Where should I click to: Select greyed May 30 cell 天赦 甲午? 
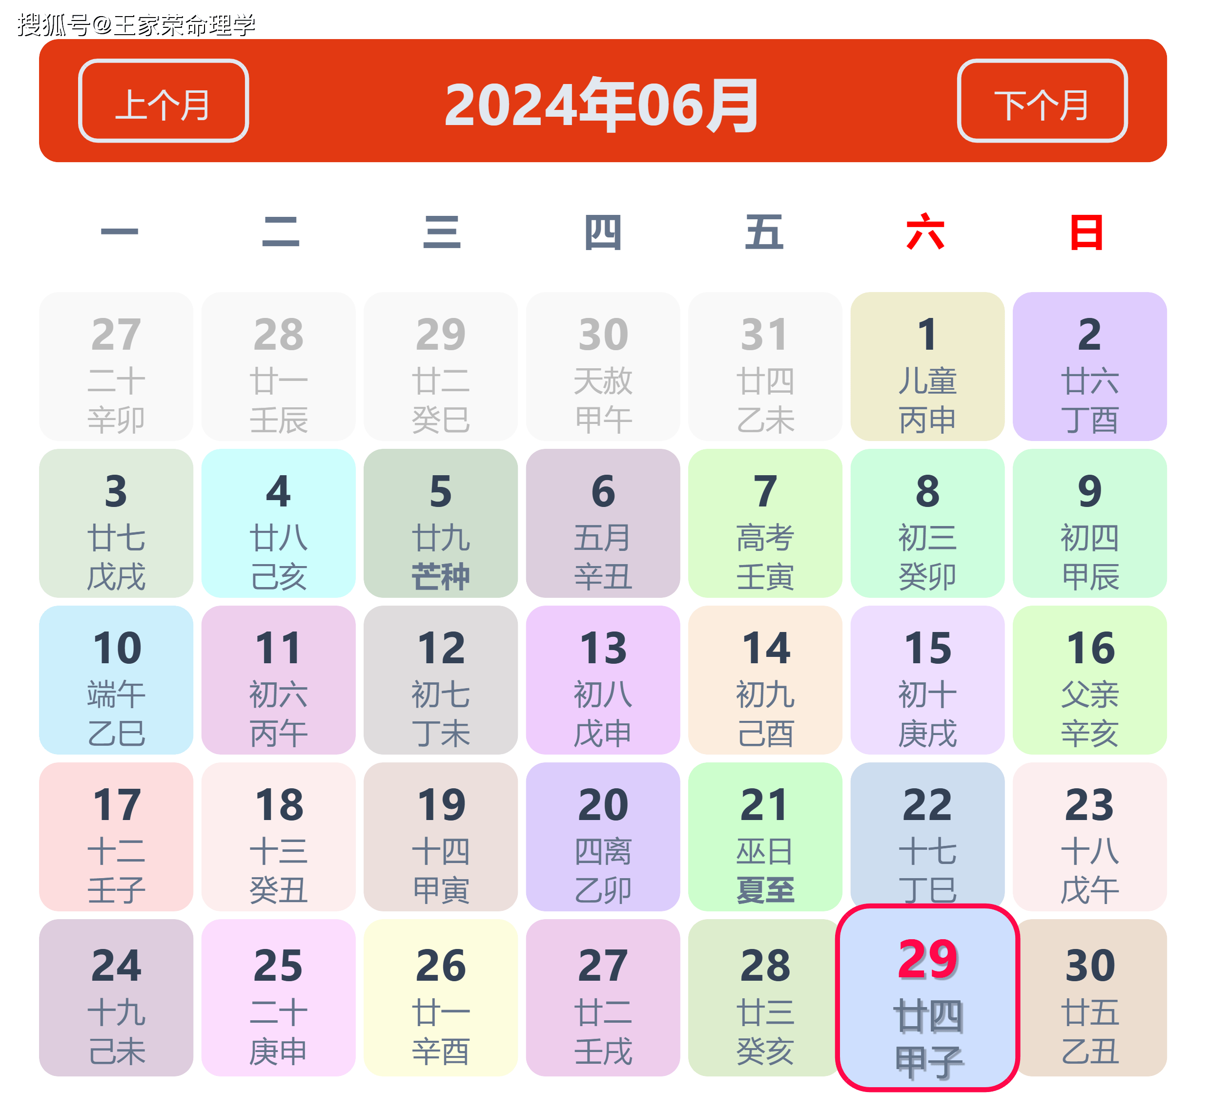[x=603, y=367]
